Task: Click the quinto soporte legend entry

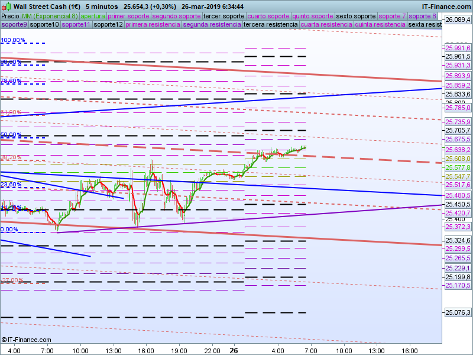Action: (313, 16)
